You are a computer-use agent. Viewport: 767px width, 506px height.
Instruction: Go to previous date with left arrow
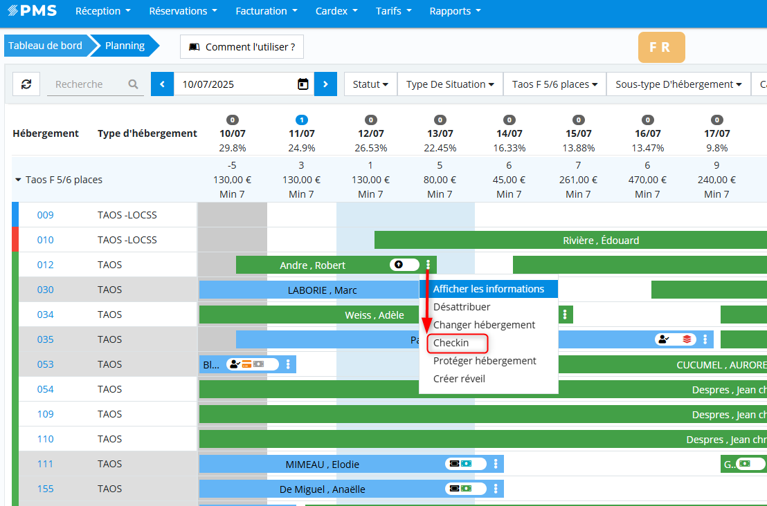[x=163, y=84]
